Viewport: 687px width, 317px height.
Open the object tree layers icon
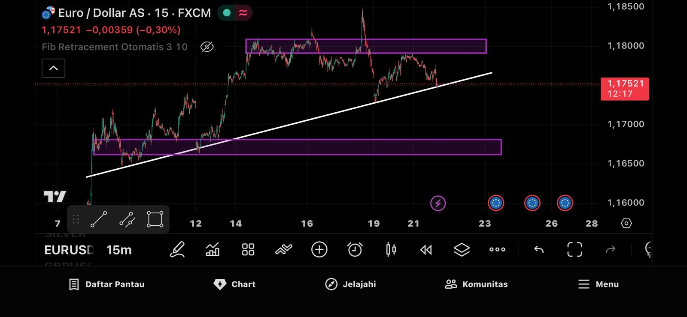462,249
